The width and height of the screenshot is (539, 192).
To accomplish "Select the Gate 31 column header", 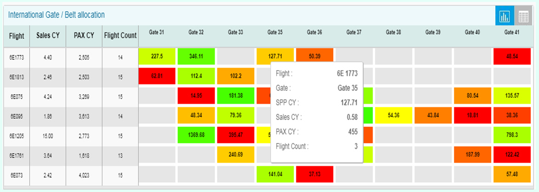I will (x=156, y=32).
